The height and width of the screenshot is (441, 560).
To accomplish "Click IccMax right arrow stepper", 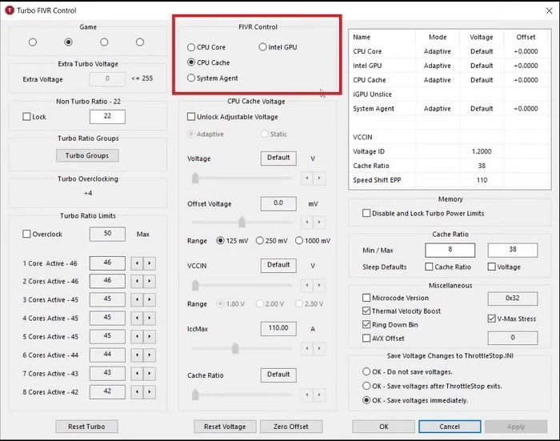I will [x=319, y=348].
